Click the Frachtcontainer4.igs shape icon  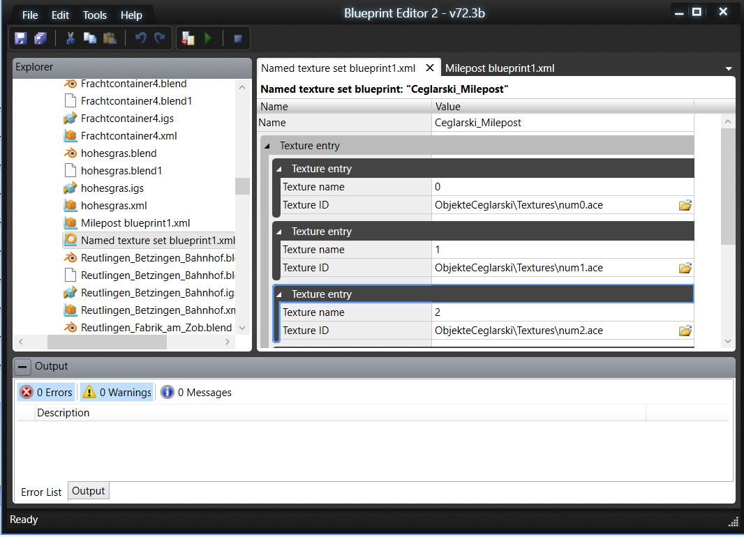tap(70, 119)
